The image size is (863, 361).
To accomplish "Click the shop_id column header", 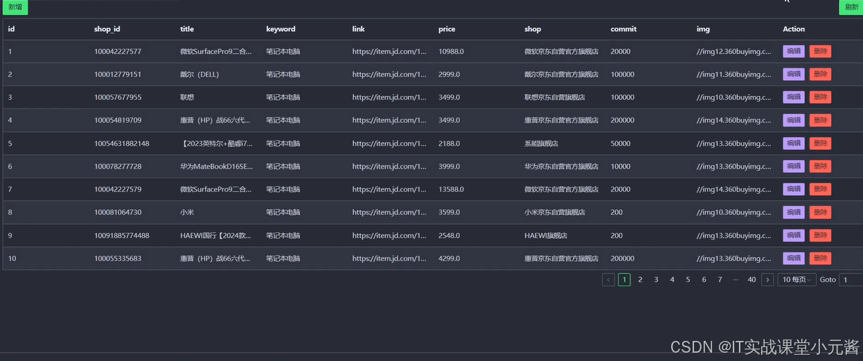I will (107, 29).
